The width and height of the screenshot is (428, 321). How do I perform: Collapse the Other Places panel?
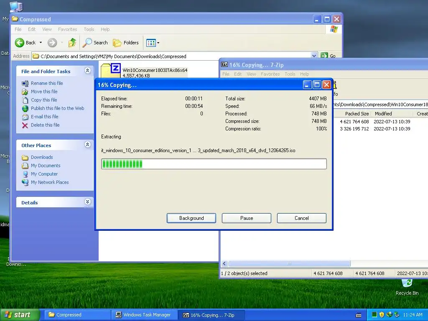pos(87,144)
